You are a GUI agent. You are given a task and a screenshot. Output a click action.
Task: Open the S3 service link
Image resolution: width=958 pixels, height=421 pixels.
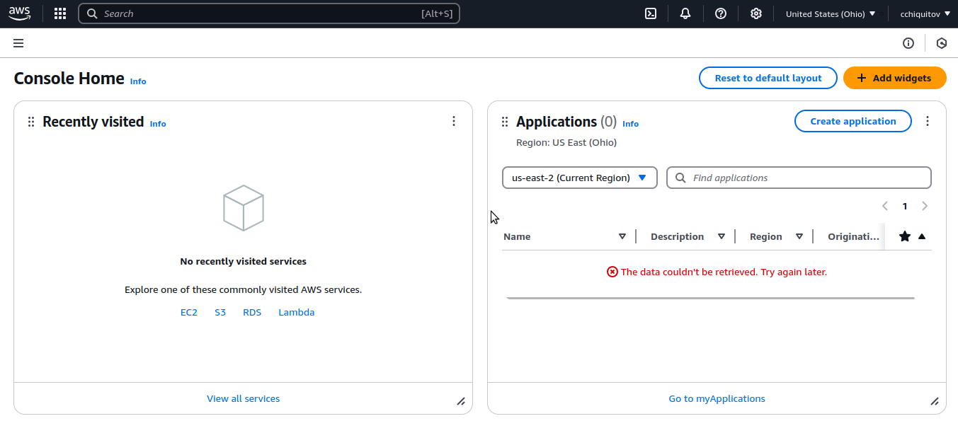220,312
